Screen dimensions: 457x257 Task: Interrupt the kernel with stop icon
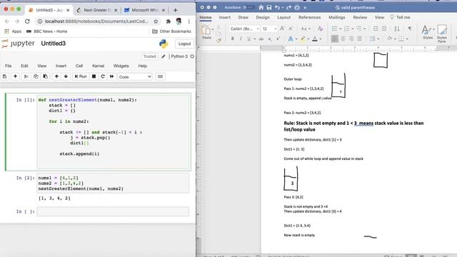[x=94, y=76]
